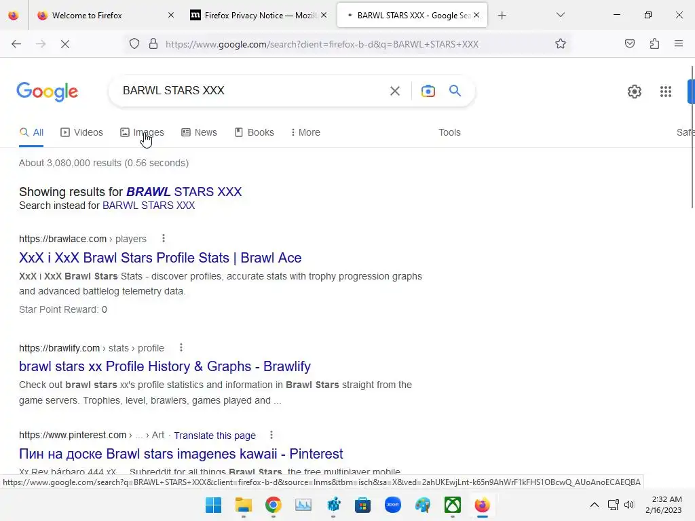Open Firefox extensions menu

(x=654, y=44)
